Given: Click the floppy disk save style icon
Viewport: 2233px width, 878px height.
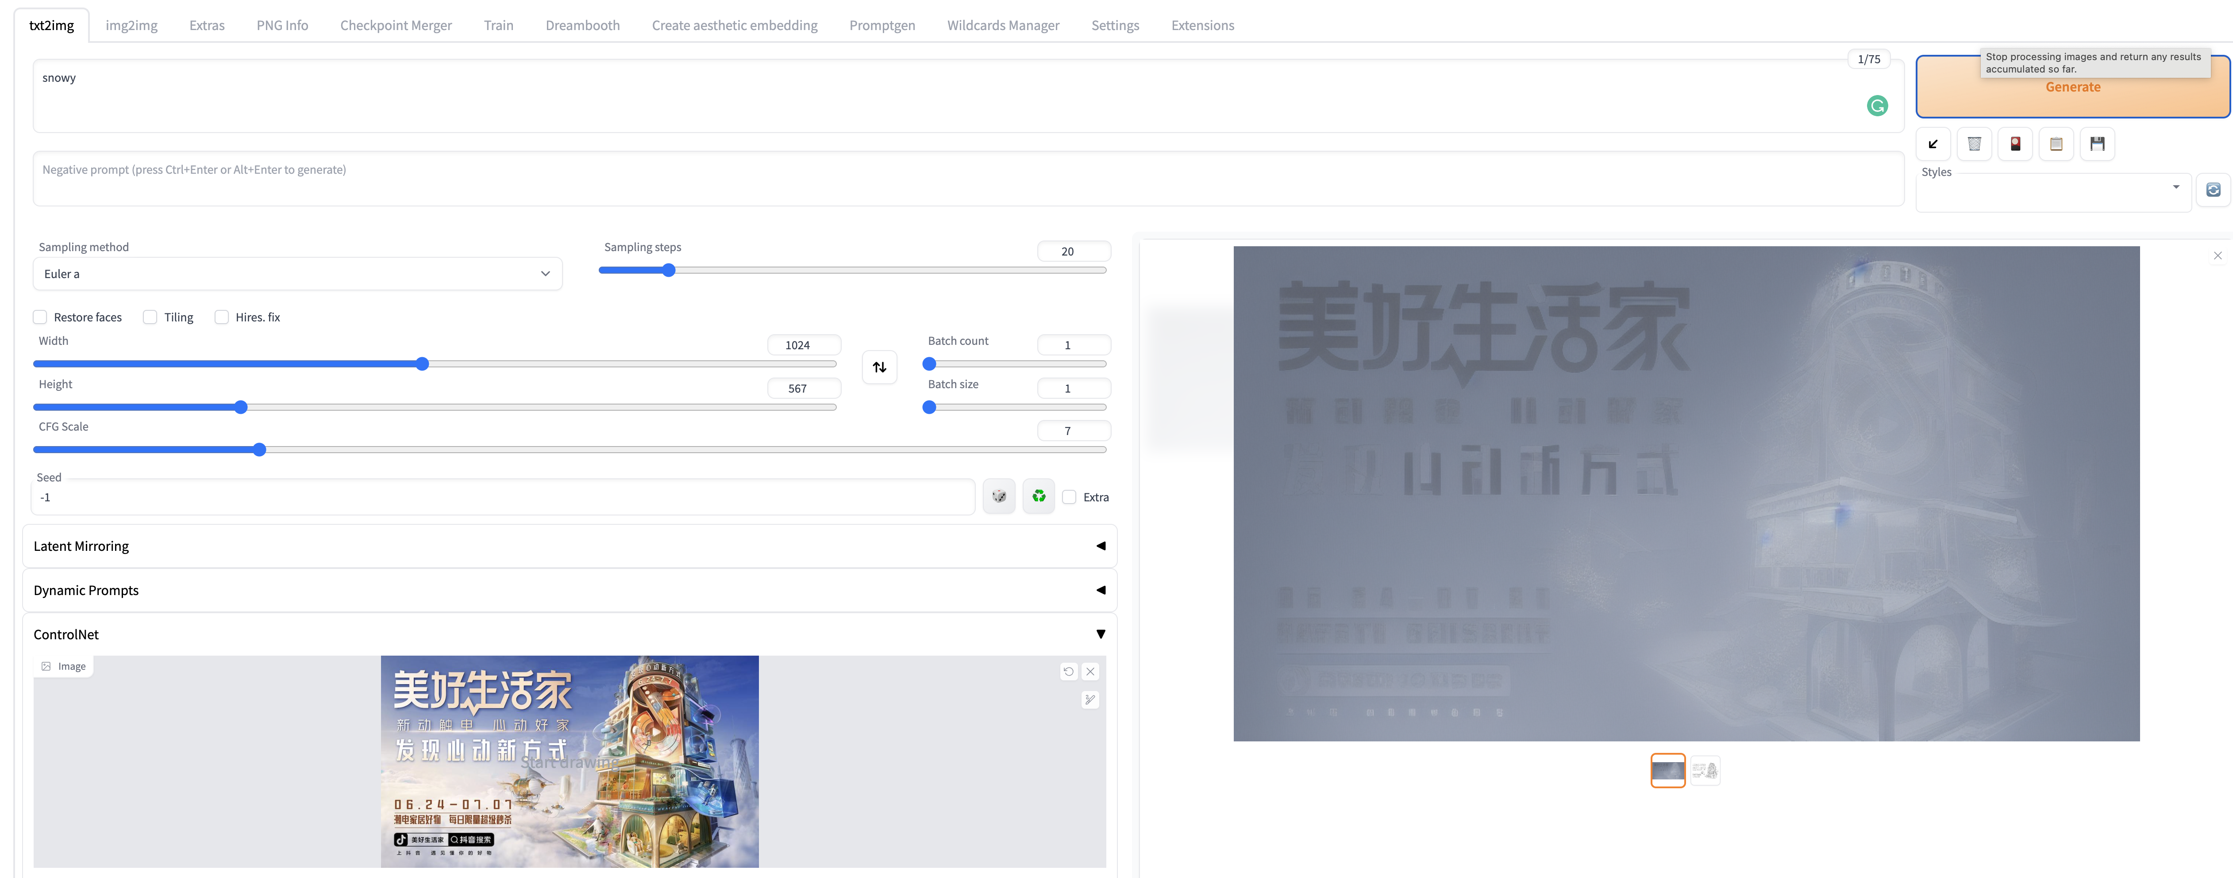Looking at the screenshot, I should pos(2097,144).
